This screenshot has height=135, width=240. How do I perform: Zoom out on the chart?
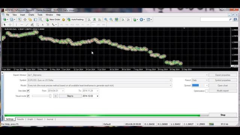click(x=111, y=19)
